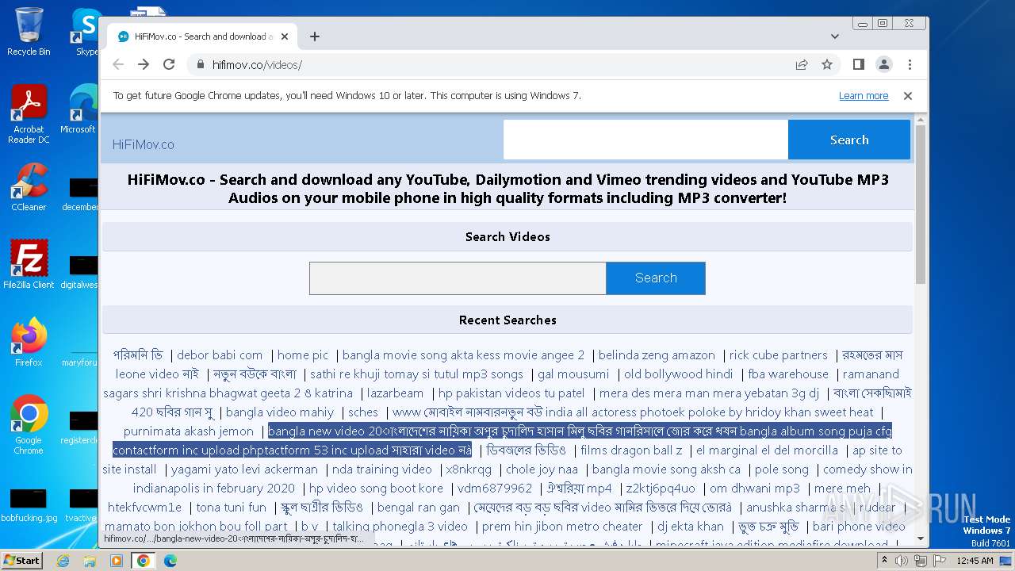Image resolution: width=1015 pixels, height=571 pixels.
Task: Open 'hp video song boot kore' link
Action: pos(376,489)
